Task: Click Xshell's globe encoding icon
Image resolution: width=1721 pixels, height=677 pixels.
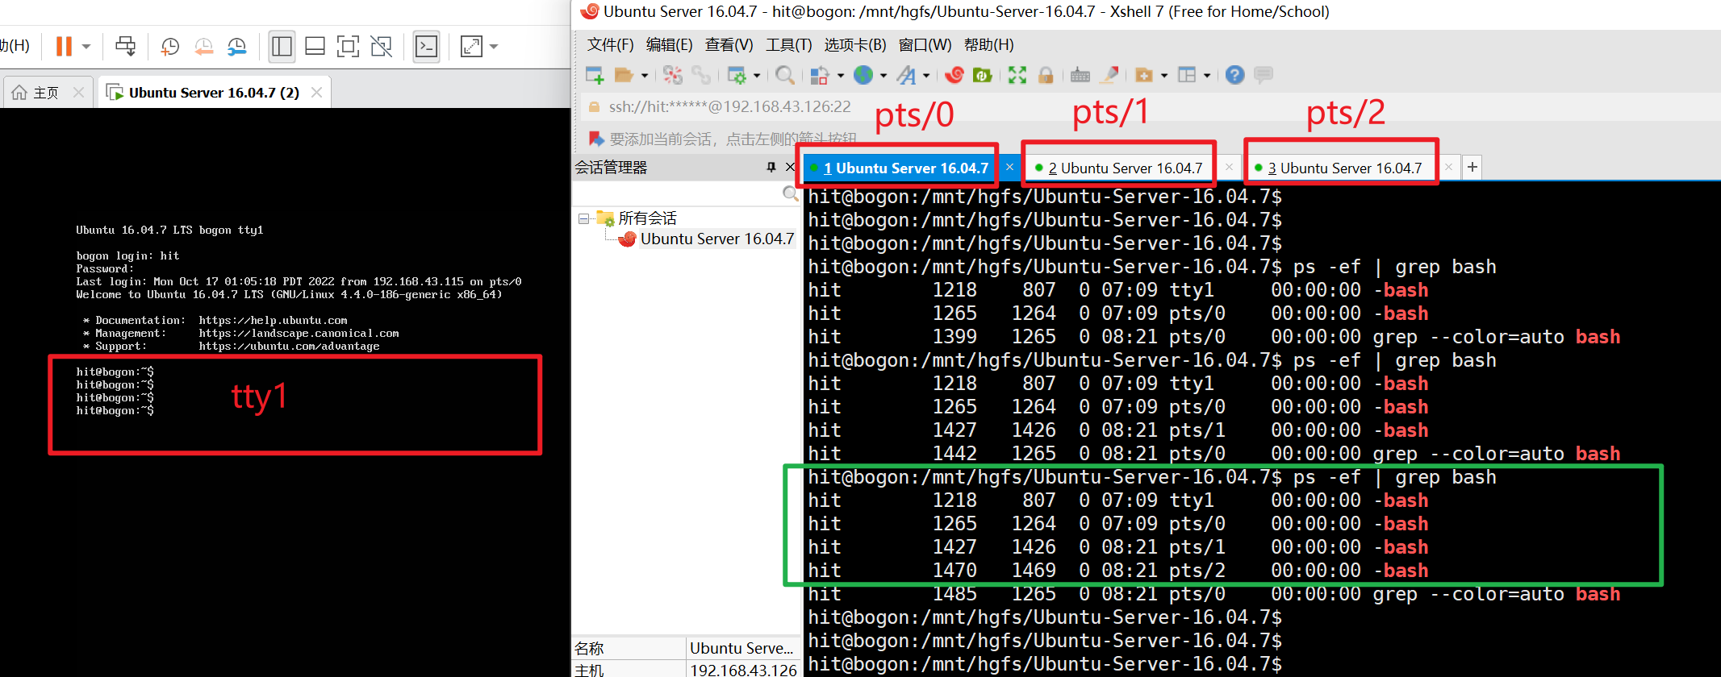Action: [x=863, y=75]
